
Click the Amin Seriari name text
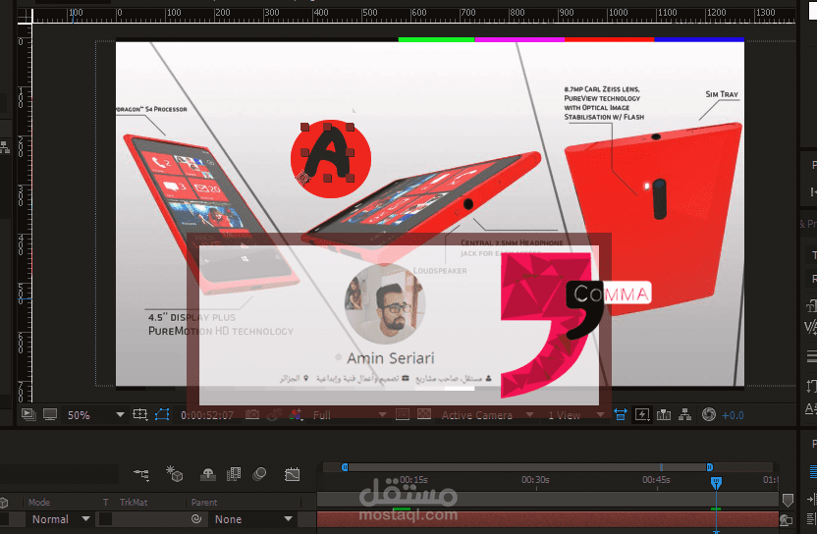(390, 358)
